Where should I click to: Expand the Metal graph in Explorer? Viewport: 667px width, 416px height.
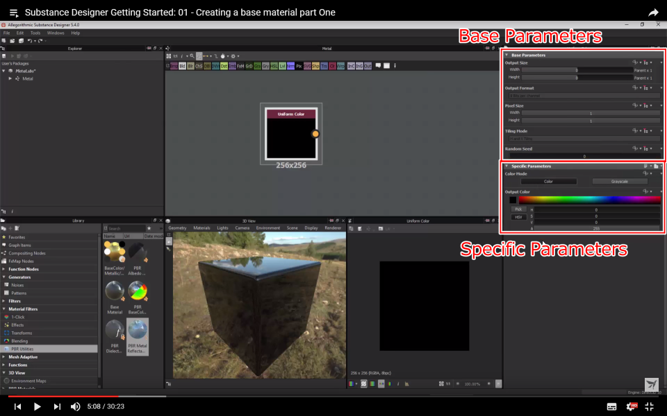point(10,78)
